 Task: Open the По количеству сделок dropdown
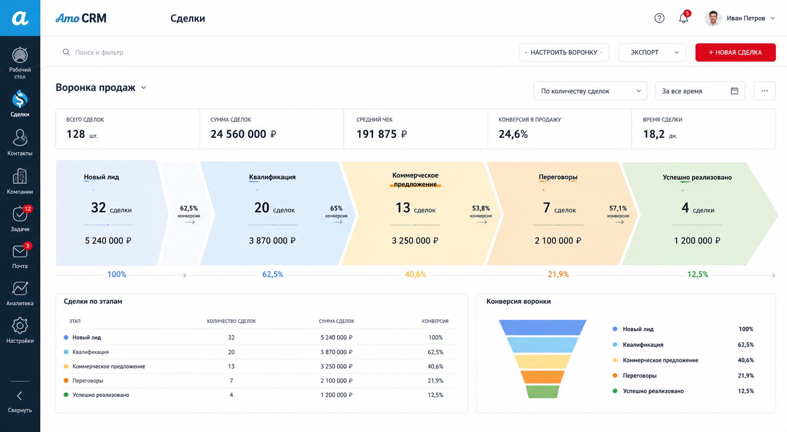click(x=590, y=91)
